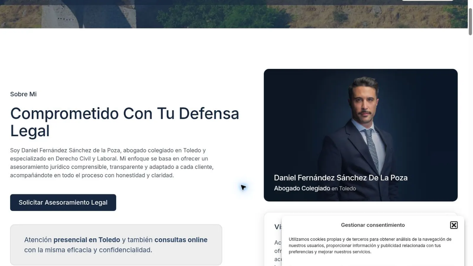Click the 'Comprometido Con Tu Defensa Legal' heading
Image resolution: width=473 pixels, height=266 pixels.
pos(124,122)
